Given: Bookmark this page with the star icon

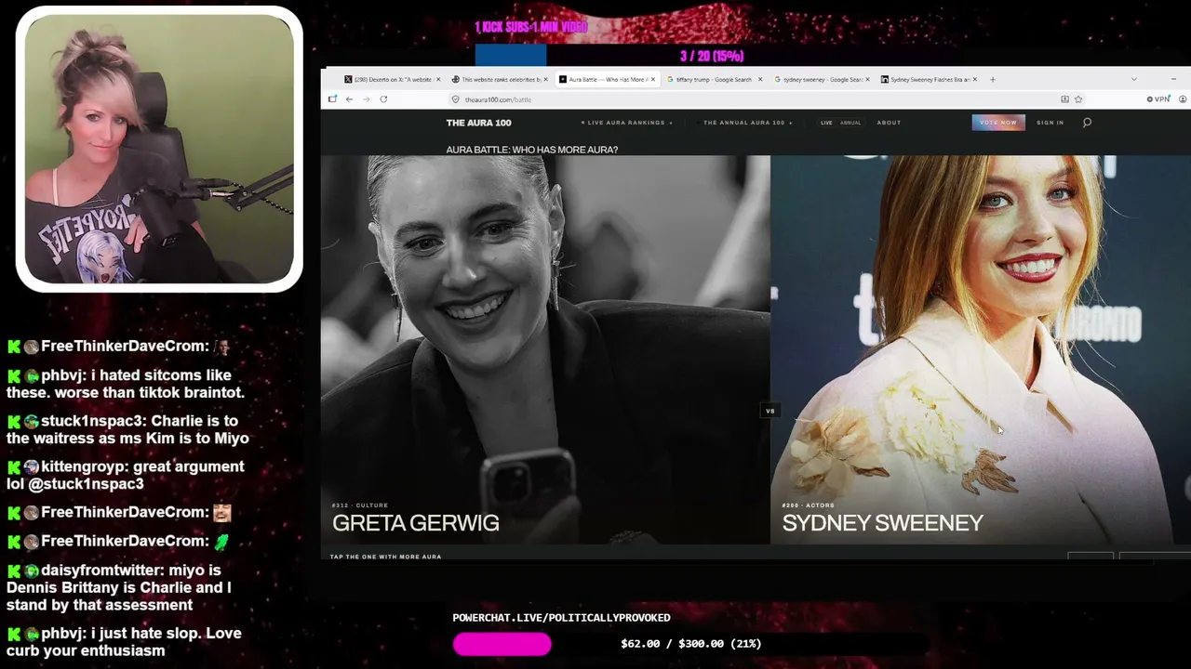Looking at the screenshot, I should 1078,99.
